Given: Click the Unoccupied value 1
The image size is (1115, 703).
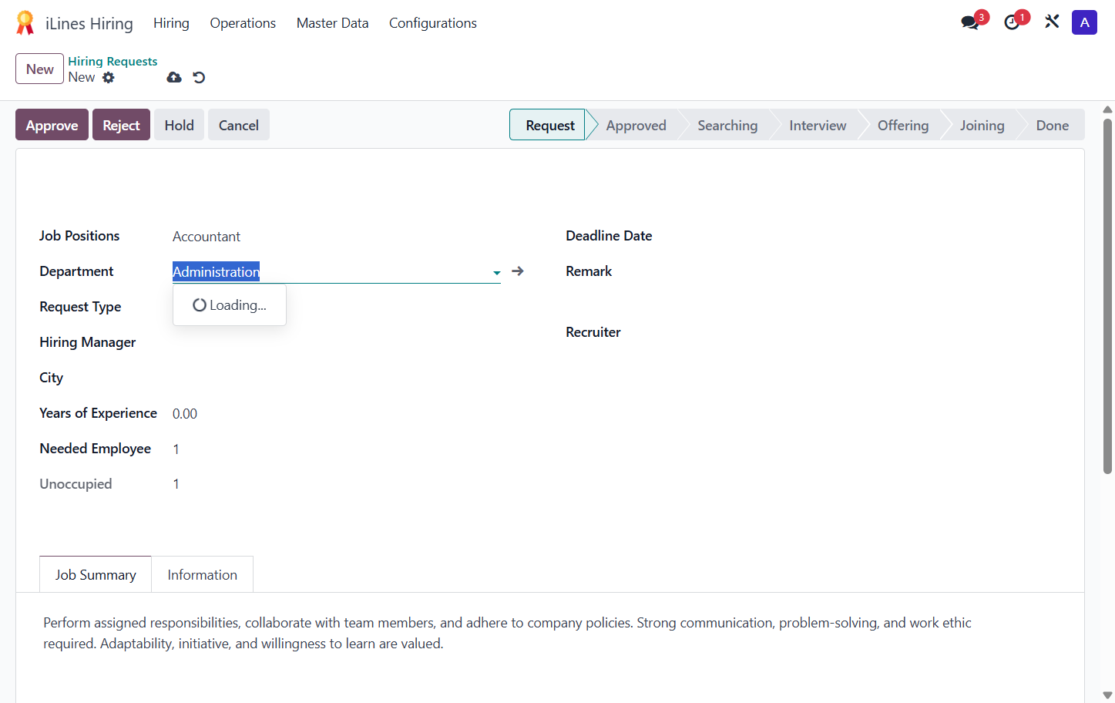Looking at the screenshot, I should (x=176, y=484).
